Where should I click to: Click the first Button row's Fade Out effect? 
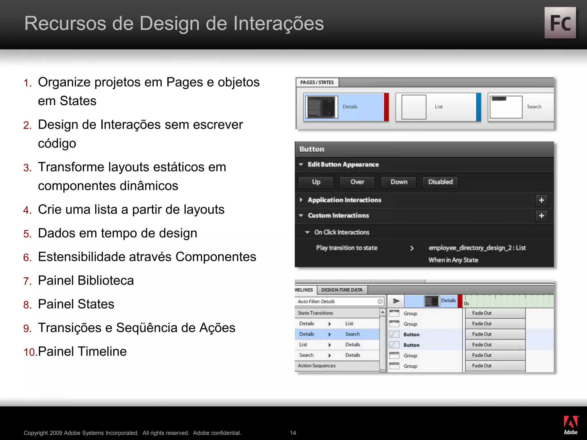[x=495, y=334]
